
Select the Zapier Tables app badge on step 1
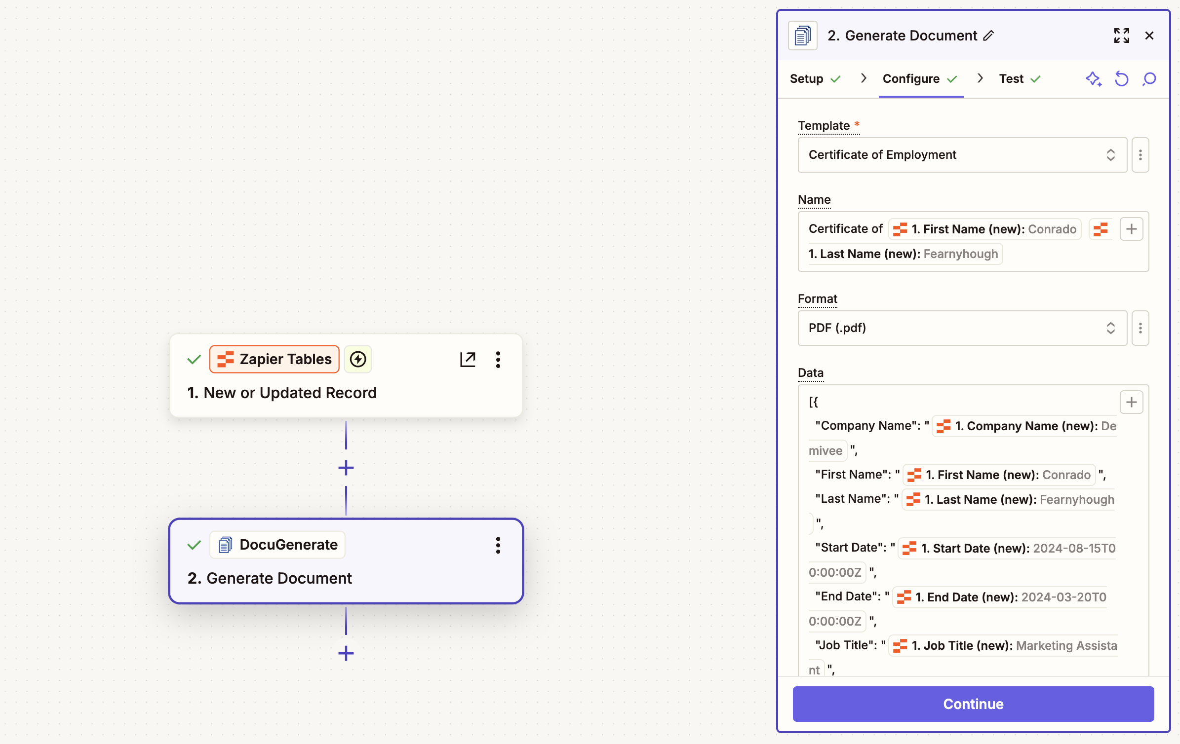tap(275, 359)
